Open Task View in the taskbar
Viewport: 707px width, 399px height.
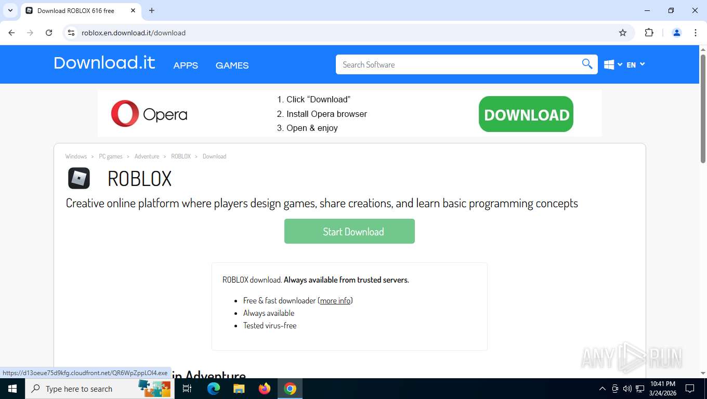pyautogui.click(x=187, y=389)
